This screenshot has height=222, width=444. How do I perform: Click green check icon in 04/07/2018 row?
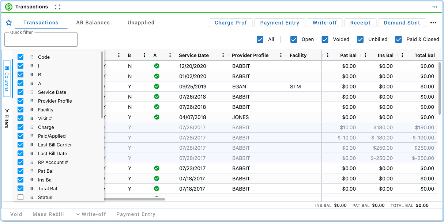pyautogui.click(x=157, y=117)
